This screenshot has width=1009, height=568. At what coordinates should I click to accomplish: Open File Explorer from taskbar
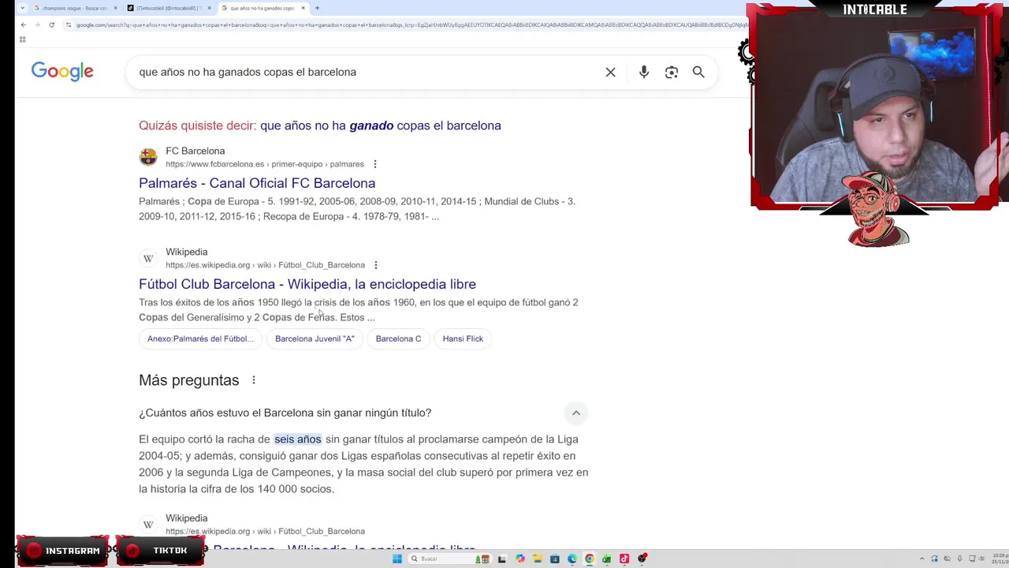point(538,559)
